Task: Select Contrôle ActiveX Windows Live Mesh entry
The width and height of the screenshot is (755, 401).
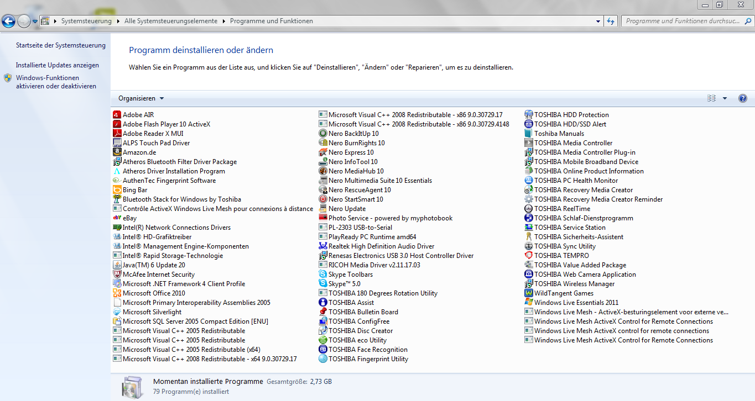Action: (213, 209)
